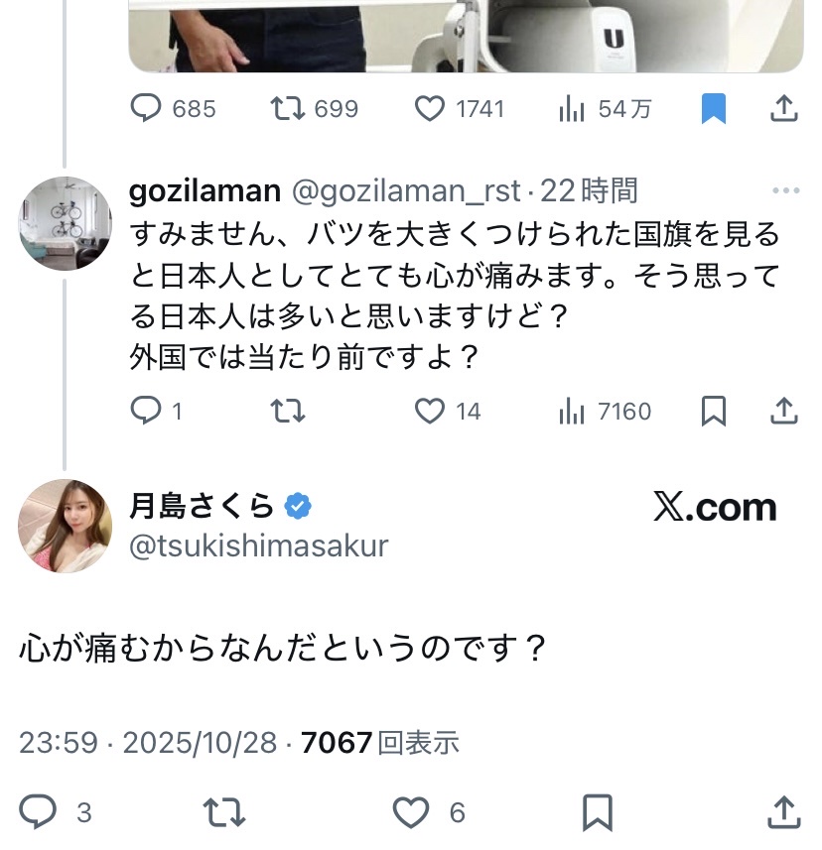Open 月島さくら's profile avatar
This screenshot has width=822, height=850.
65,526
